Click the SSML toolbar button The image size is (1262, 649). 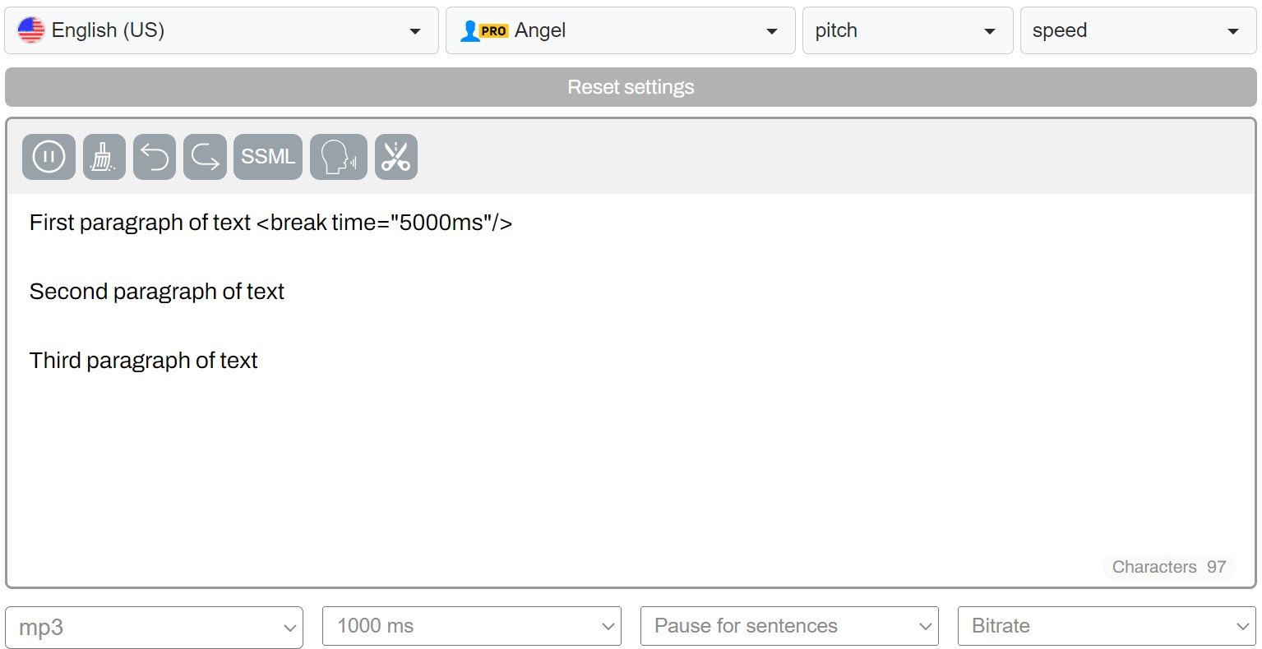268,157
